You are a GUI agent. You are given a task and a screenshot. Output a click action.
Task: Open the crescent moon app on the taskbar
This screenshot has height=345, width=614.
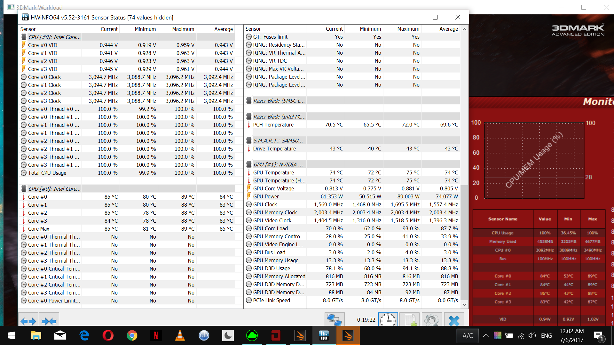tap(228, 335)
